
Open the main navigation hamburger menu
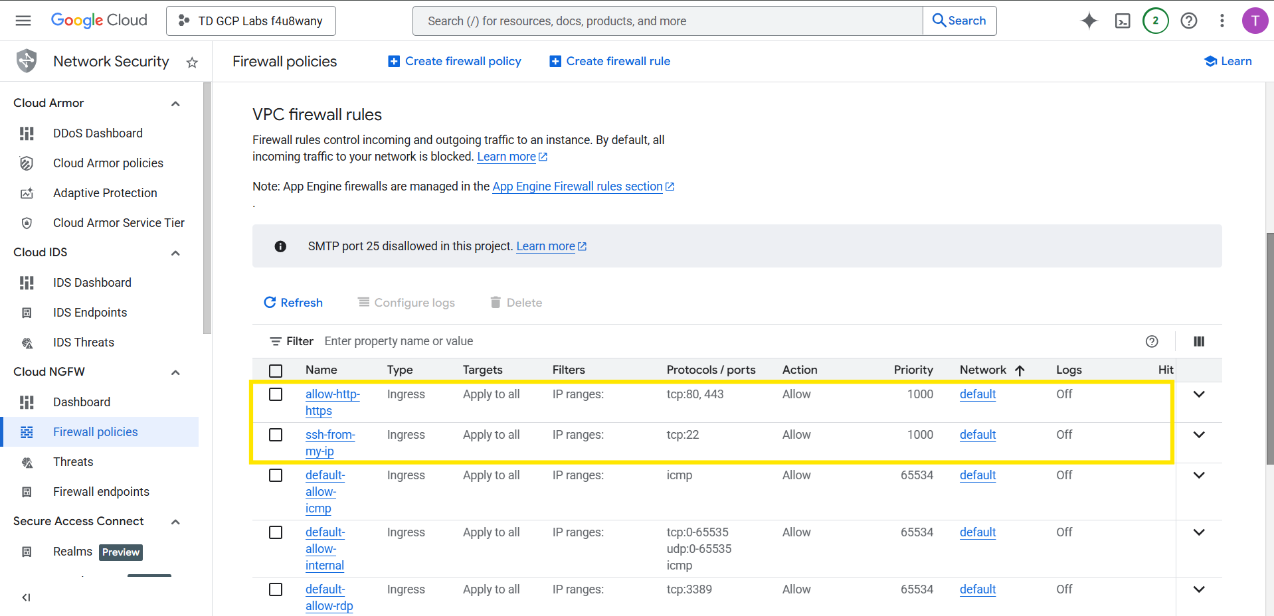[23, 21]
